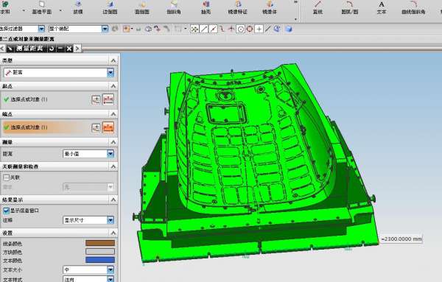442x282 pixels.
Task: Open dropdown arrow next to 求和
Action: [x=24, y=11]
